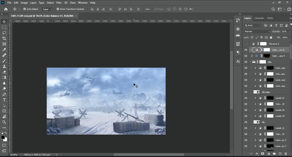Expand the Move tool preset picker arrow
This screenshot has height=157, width=292.
(x=19, y=9)
